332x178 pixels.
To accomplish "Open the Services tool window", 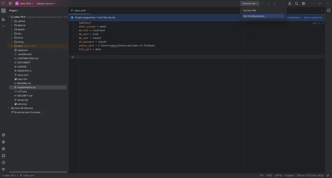I will coord(4,149).
